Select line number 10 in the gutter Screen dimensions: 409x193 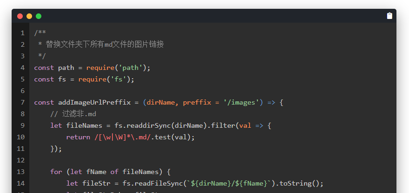(20, 137)
